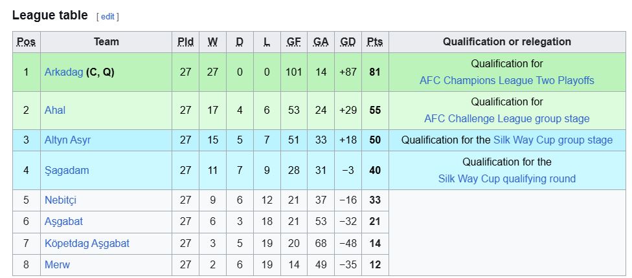Viewport: 632px width, 278px height.
Task: Click the Pld column header
Action: [x=185, y=42]
